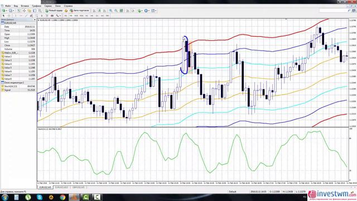Open the Вид menu
The height and width of the screenshot is (201, 357).
16,6
